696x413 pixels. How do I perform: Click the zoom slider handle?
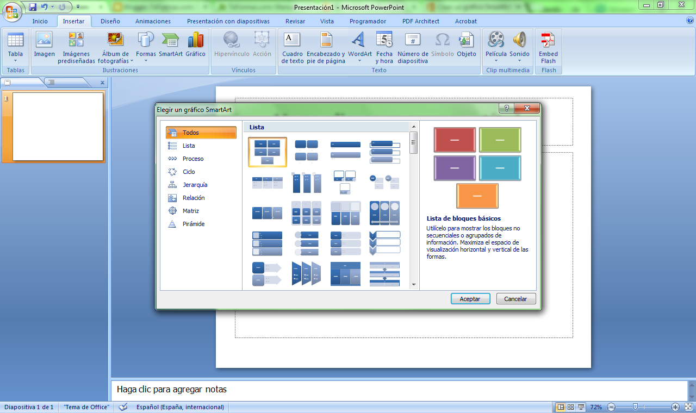coord(635,407)
